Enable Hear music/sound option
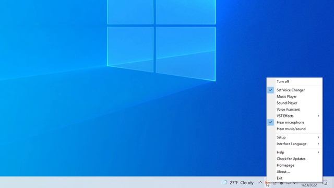Image resolution: width=334 pixels, height=188 pixels. (294, 129)
